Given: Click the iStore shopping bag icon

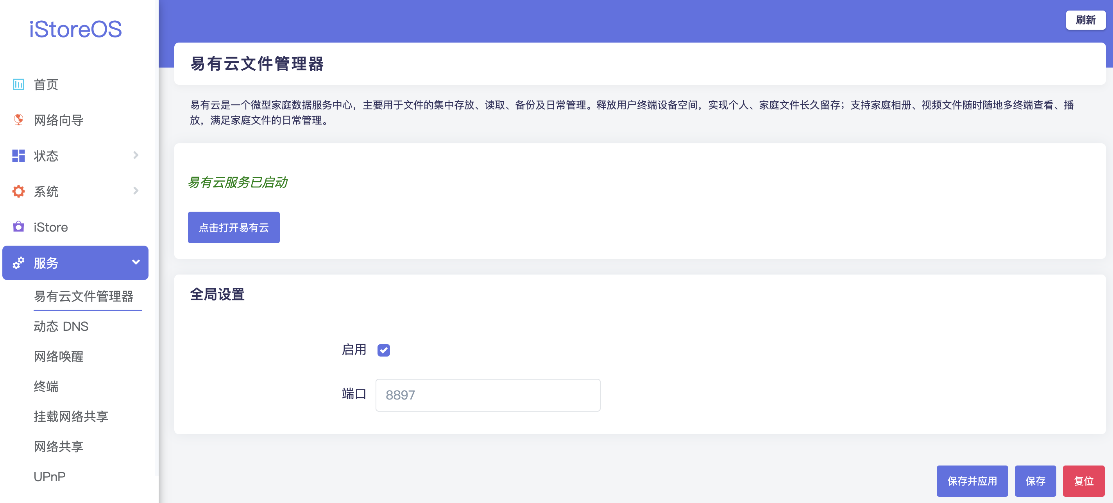Looking at the screenshot, I should click(x=19, y=227).
